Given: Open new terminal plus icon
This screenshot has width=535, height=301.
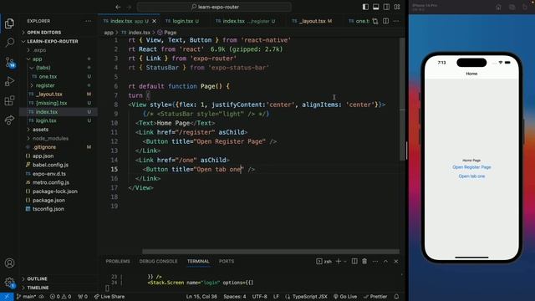Looking at the screenshot, I should point(339,261).
